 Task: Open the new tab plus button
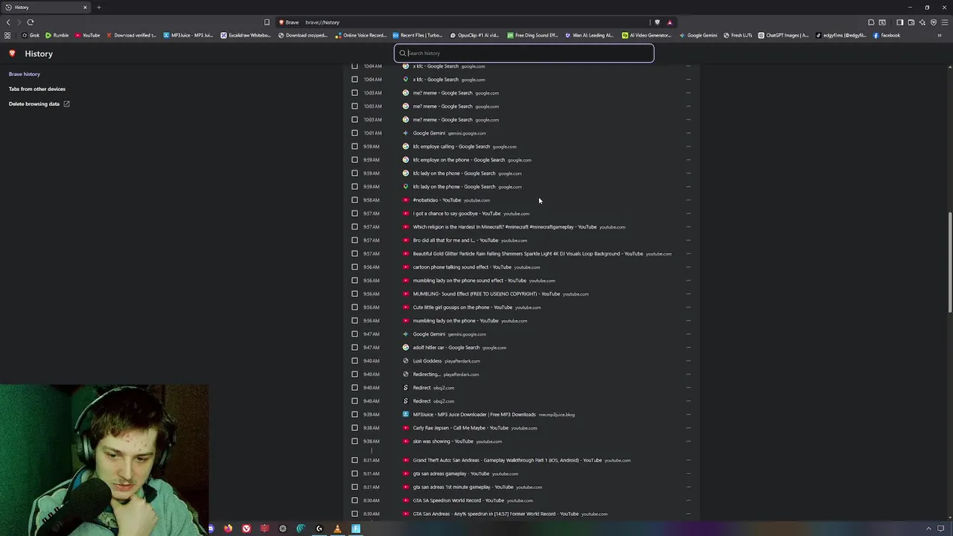[x=98, y=7]
